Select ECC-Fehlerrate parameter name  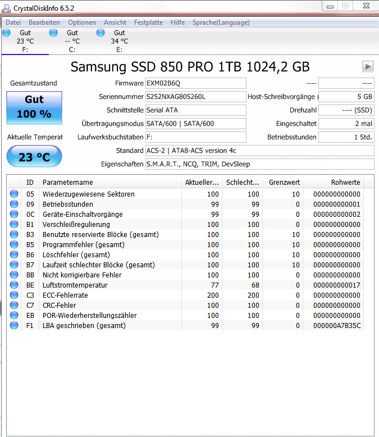pyautogui.click(x=65, y=295)
